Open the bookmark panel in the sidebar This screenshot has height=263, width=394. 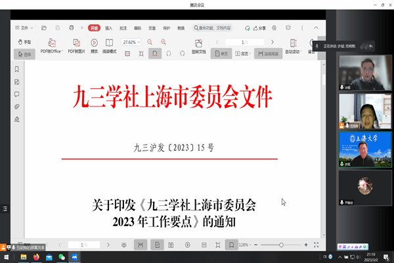coord(16,70)
